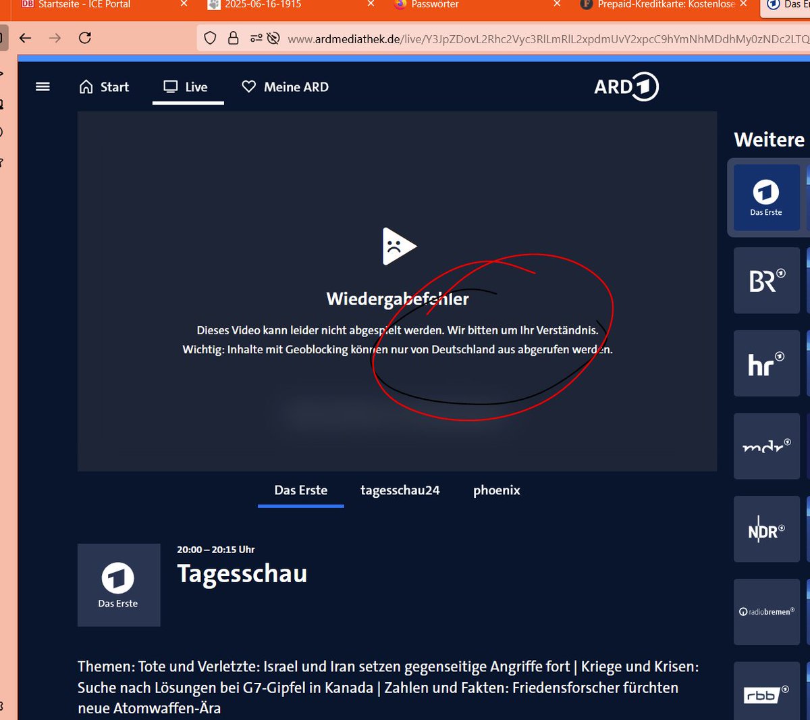Switch to the tagesschau24 tab
The height and width of the screenshot is (720, 810).
[x=400, y=490]
